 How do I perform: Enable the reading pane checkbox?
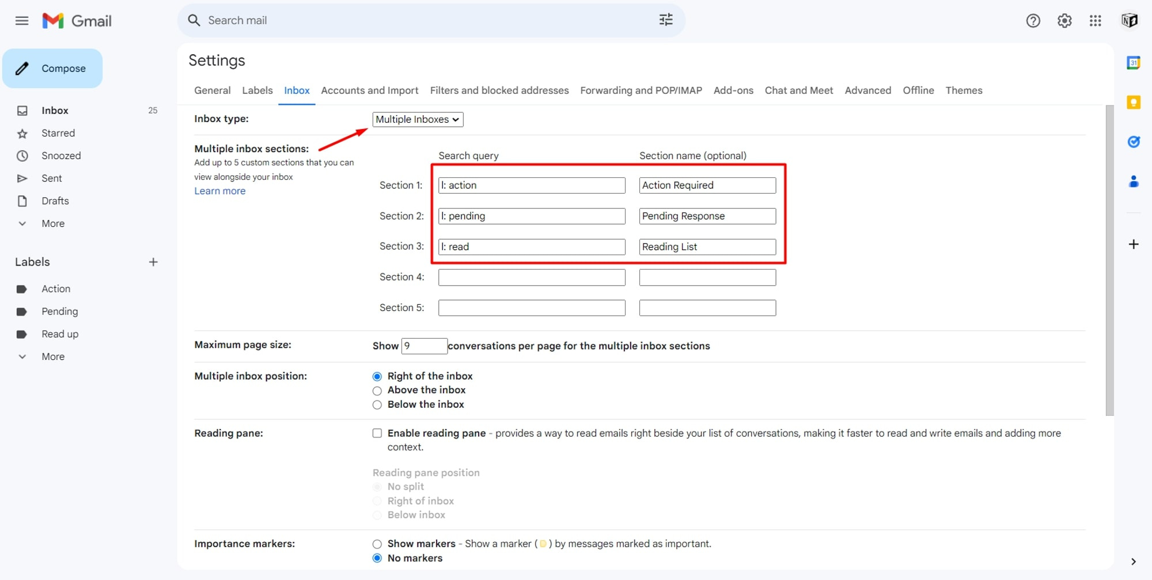pyautogui.click(x=377, y=433)
